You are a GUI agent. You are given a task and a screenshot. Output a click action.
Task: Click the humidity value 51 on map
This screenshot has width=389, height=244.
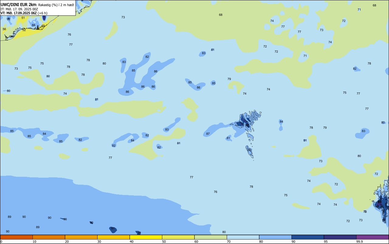tap(23, 18)
